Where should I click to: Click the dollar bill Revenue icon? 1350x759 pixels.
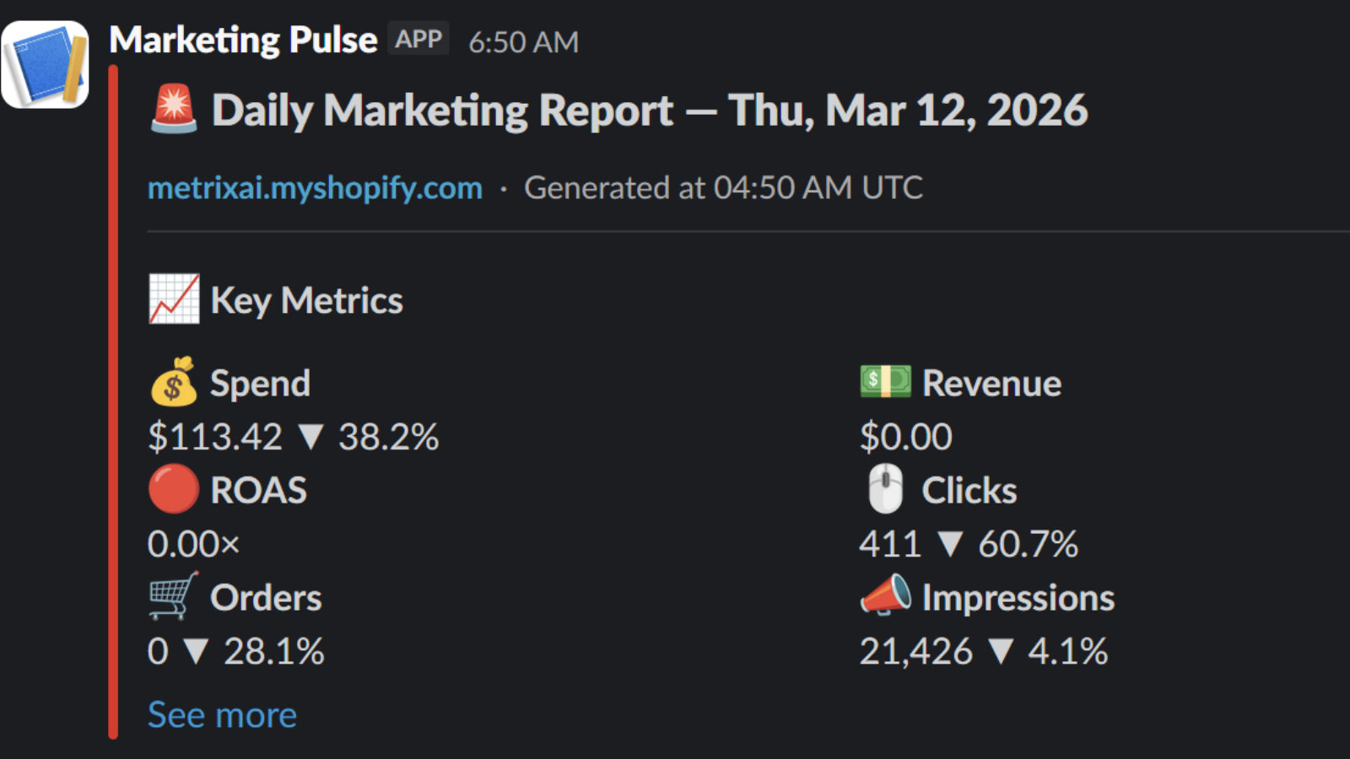(885, 381)
